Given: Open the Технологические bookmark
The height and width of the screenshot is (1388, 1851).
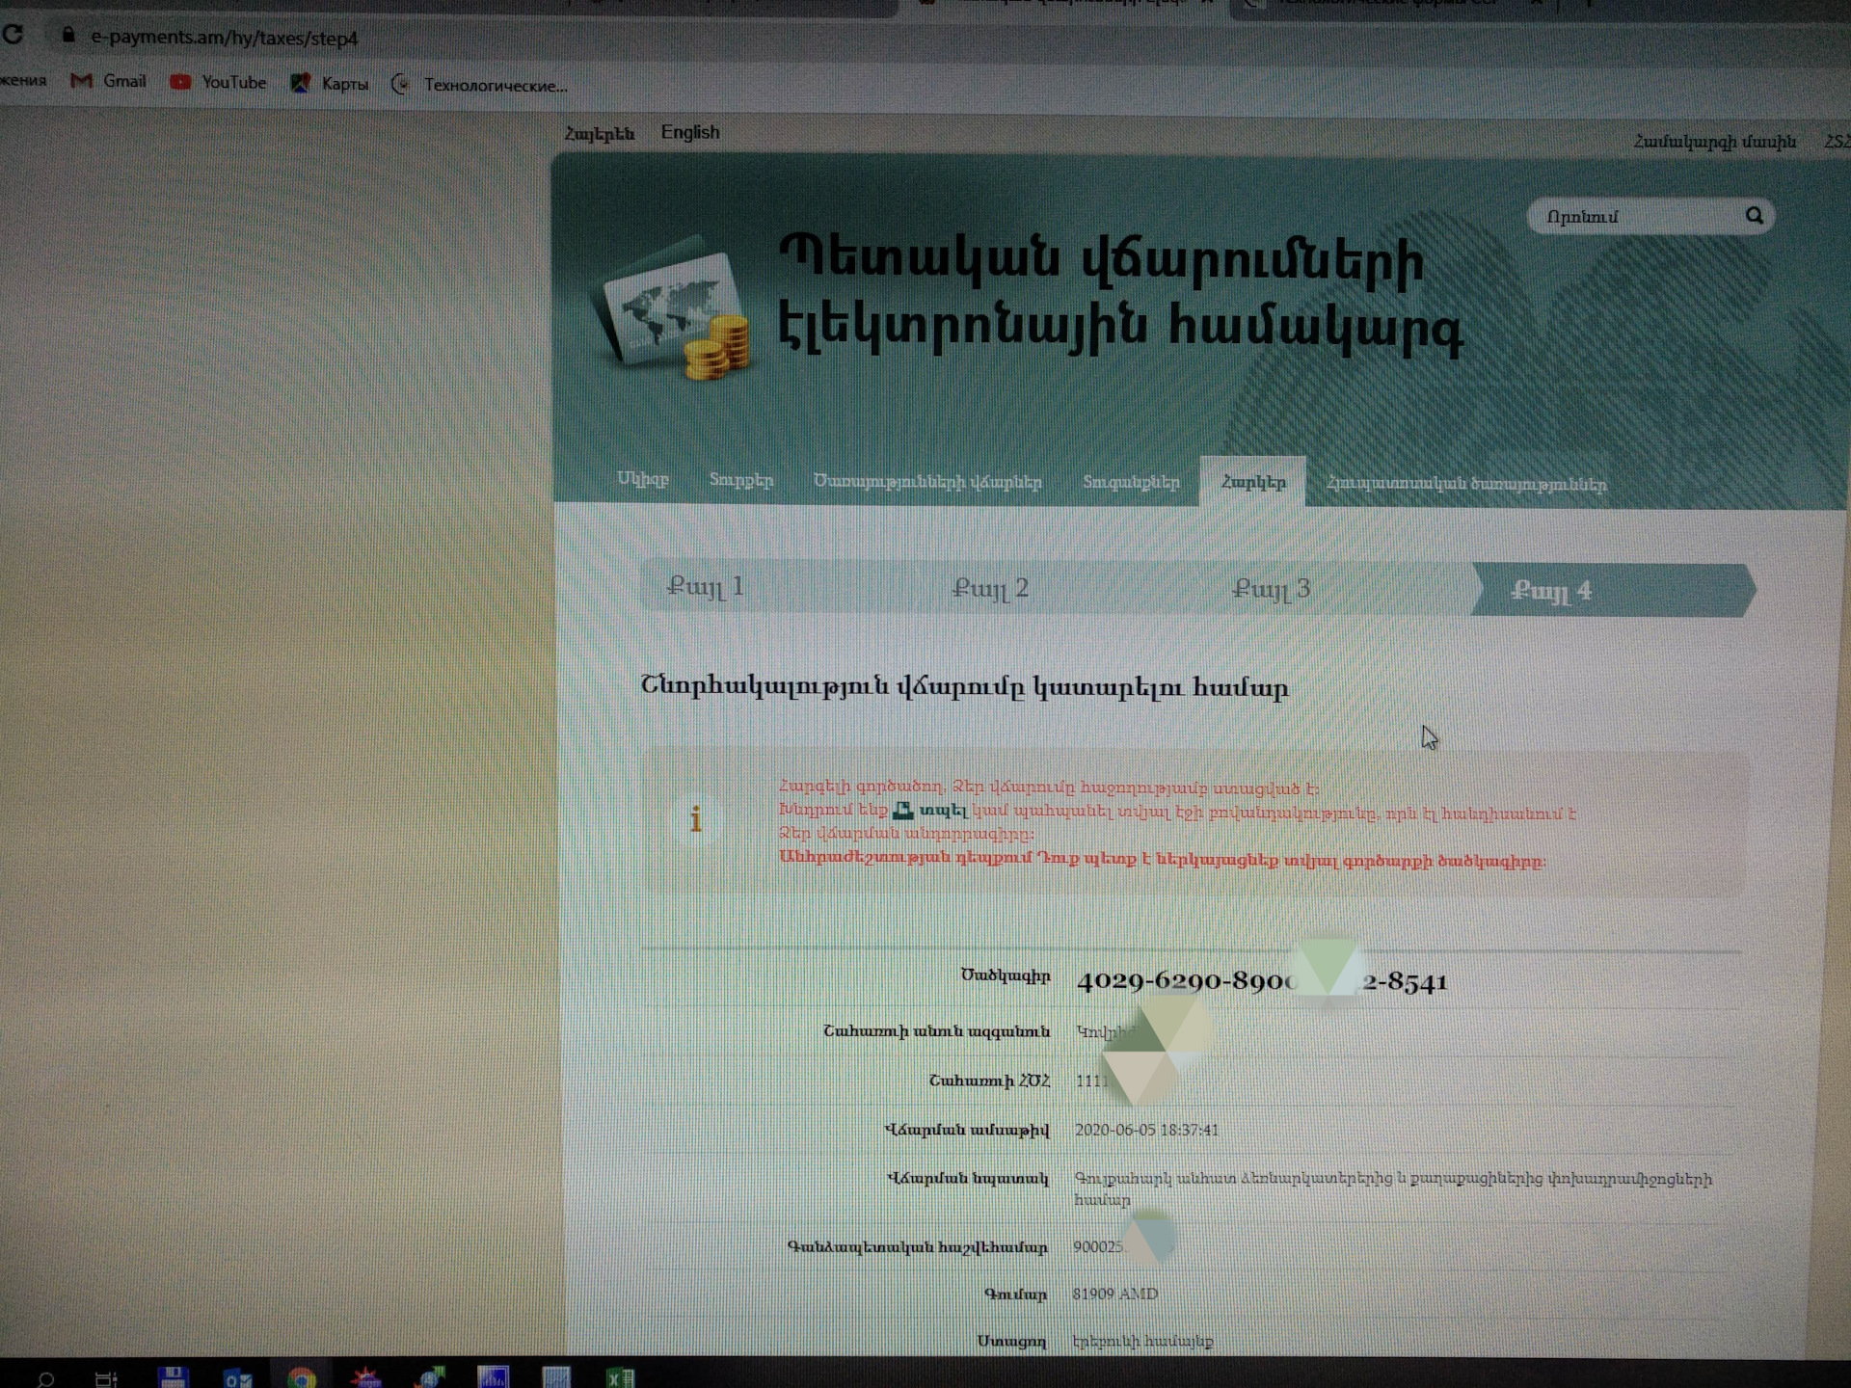Looking at the screenshot, I should 480,86.
